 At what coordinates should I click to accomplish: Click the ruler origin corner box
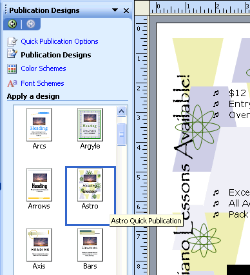click(x=142, y=8)
